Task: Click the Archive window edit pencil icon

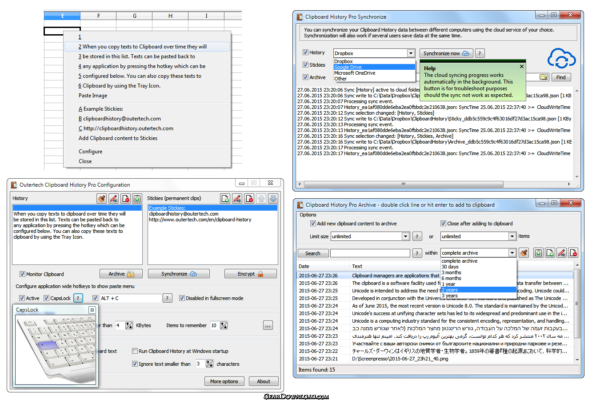Action: (561, 253)
